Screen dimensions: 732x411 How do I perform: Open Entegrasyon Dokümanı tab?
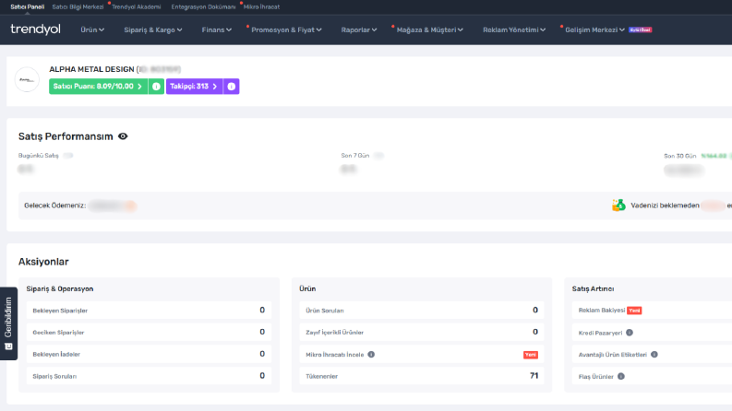tap(203, 6)
